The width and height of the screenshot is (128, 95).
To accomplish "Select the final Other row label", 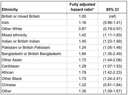I will click(7, 91).
